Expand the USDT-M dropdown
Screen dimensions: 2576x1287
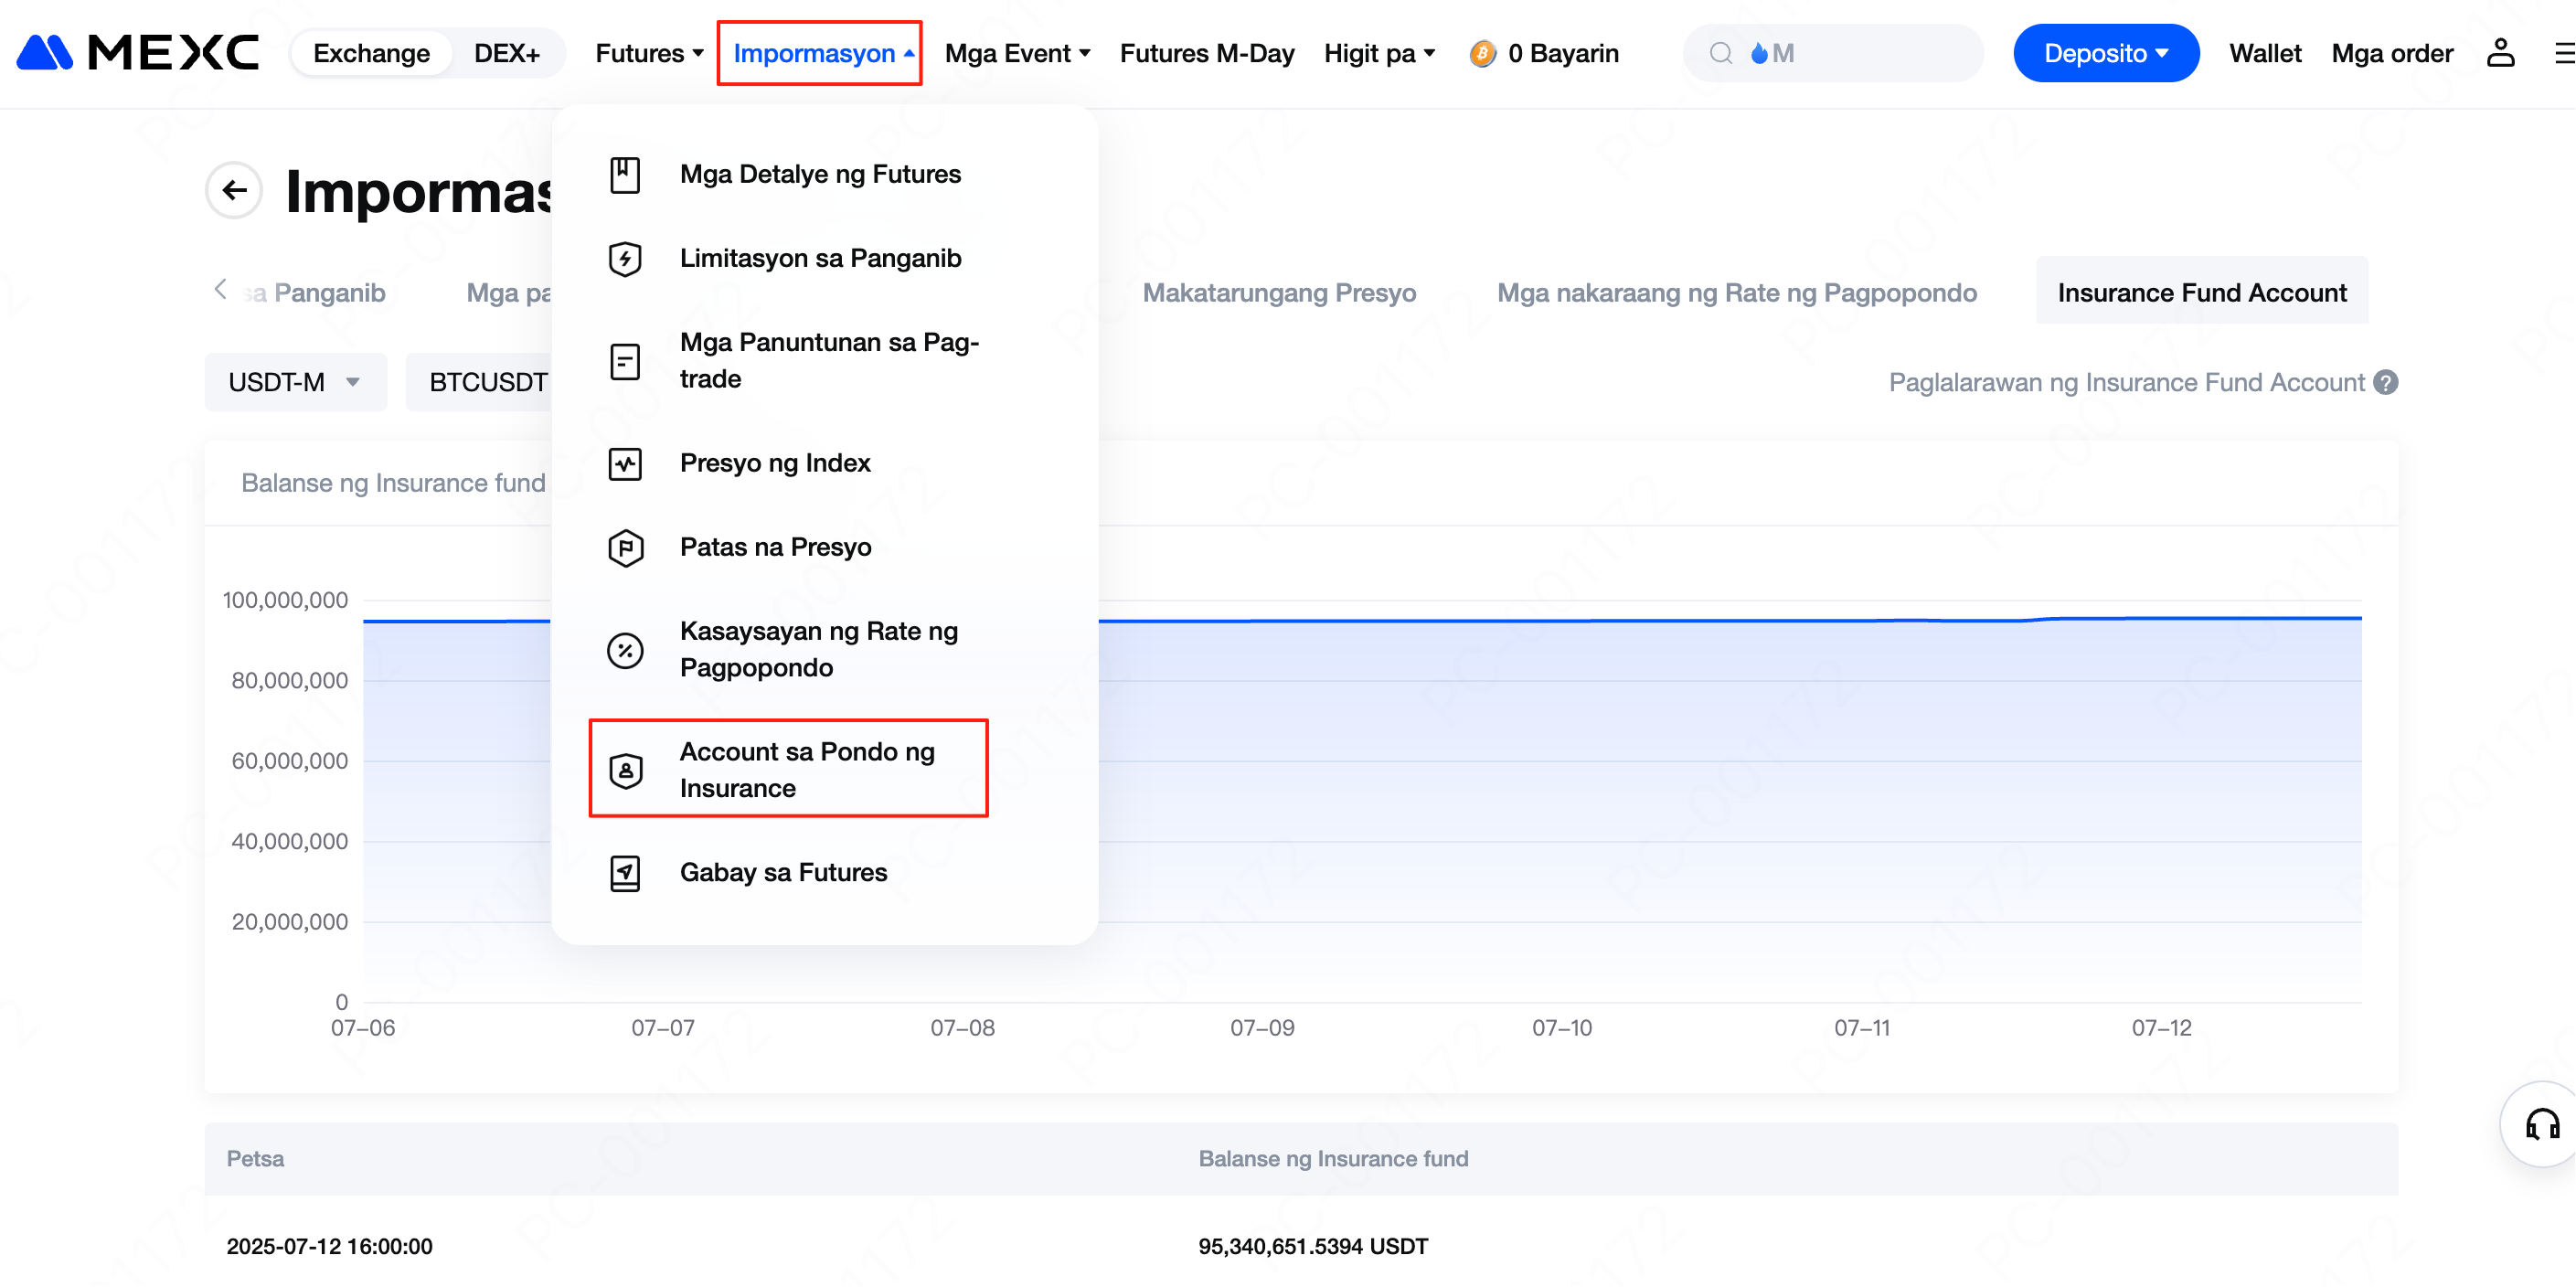[295, 383]
